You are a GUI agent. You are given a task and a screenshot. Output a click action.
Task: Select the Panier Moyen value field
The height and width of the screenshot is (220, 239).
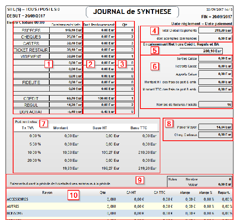216,127
